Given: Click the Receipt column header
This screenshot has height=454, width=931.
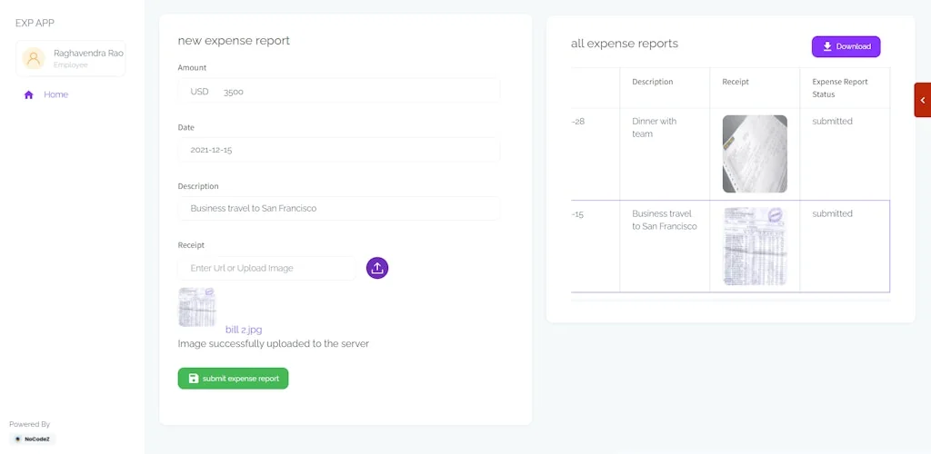Looking at the screenshot, I should [735, 82].
